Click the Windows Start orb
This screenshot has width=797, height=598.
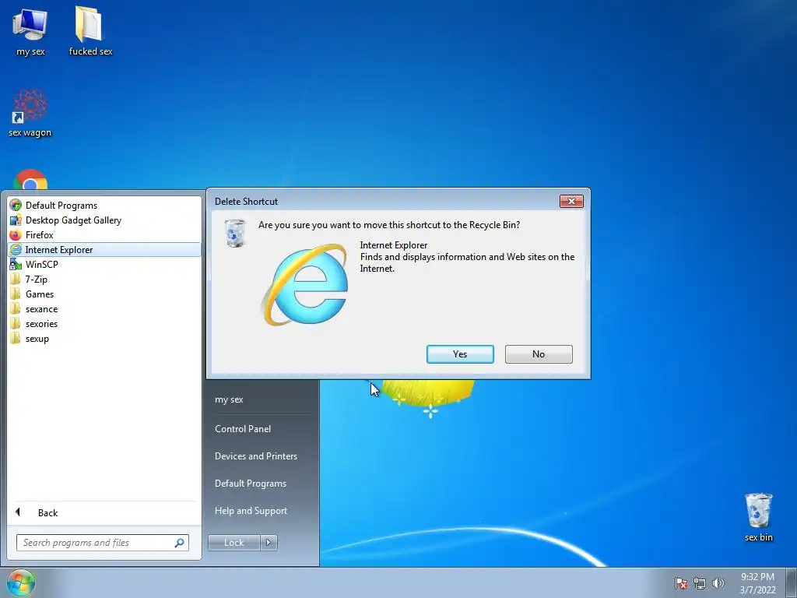(x=21, y=582)
